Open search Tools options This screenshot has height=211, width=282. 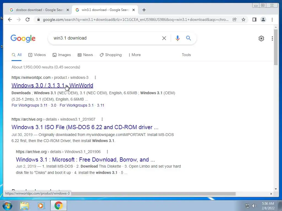186,55
